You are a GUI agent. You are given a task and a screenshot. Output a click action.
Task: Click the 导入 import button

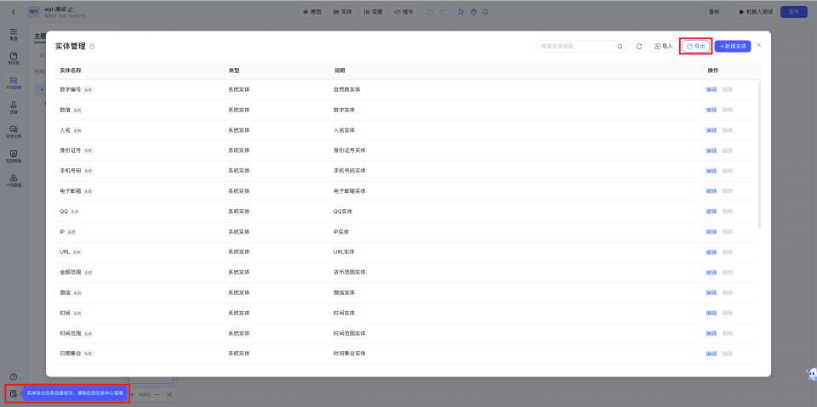pyautogui.click(x=663, y=47)
